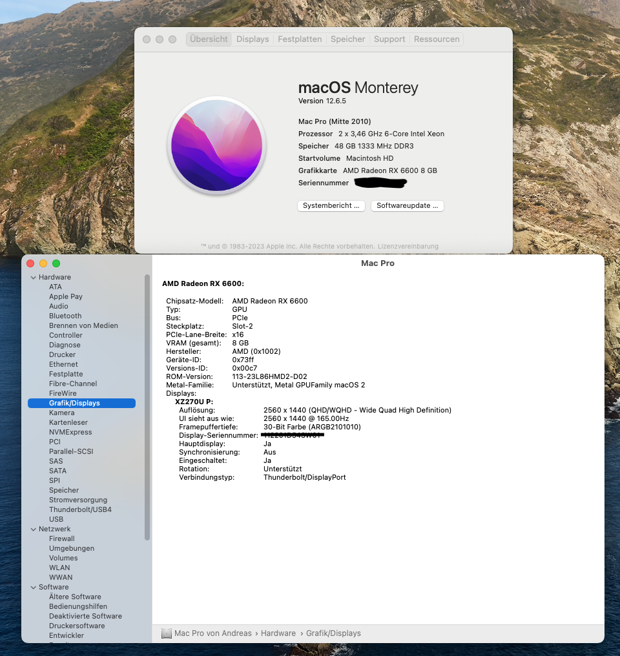620x656 pixels.
Task: Select Audio in the sidebar
Action: pos(59,306)
